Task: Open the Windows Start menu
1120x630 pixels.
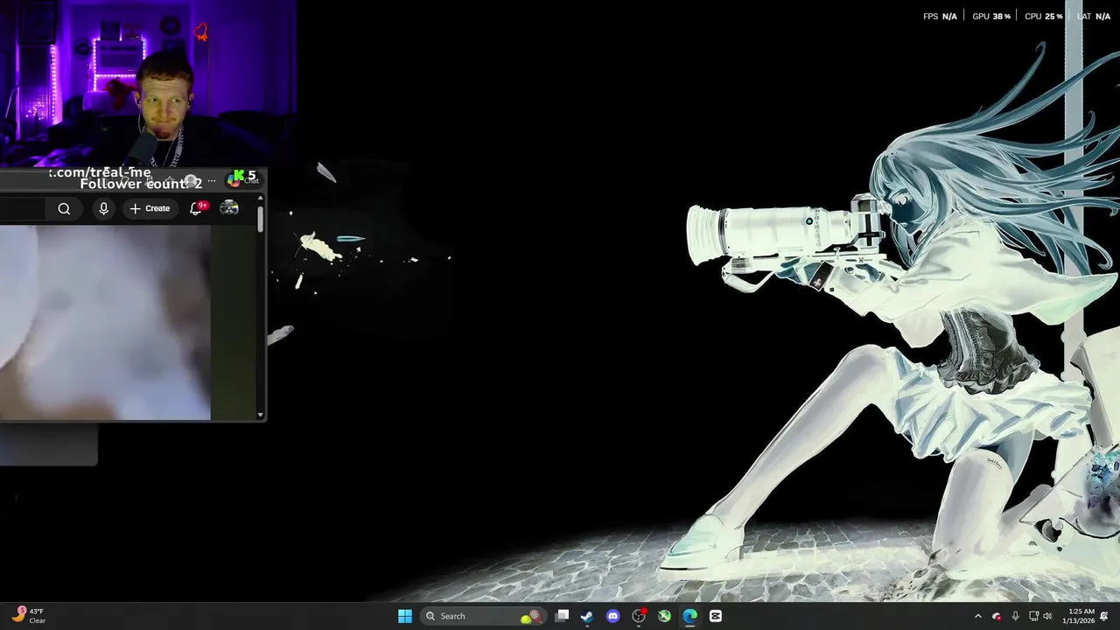Action: 405,616
